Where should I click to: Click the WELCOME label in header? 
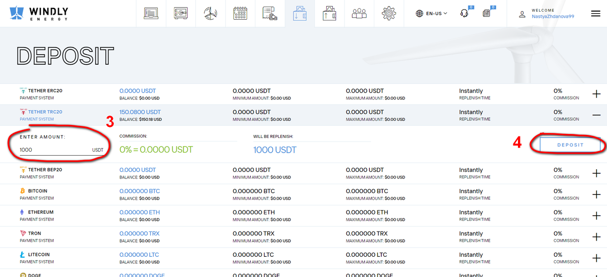point(543,10)
